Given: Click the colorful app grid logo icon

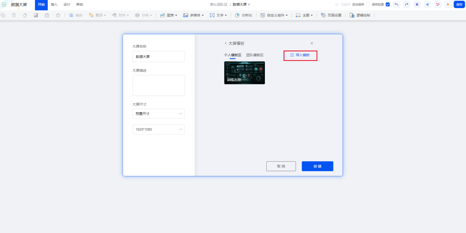Looking at the screenshot, I should coord(4,4).
